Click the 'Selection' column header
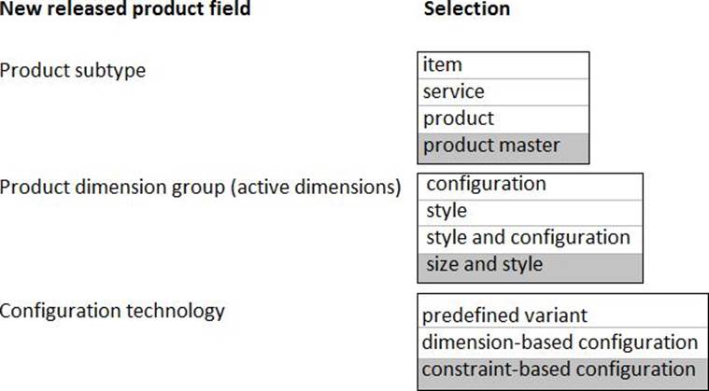 [467, 9]
